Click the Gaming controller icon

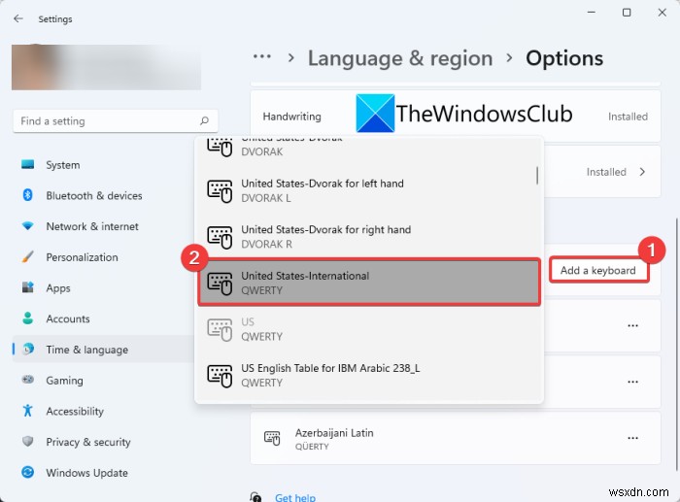click(x=28, y=380)
